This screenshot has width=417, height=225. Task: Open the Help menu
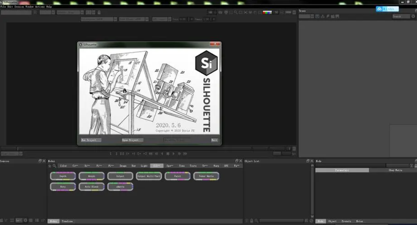tap(49, 7)
